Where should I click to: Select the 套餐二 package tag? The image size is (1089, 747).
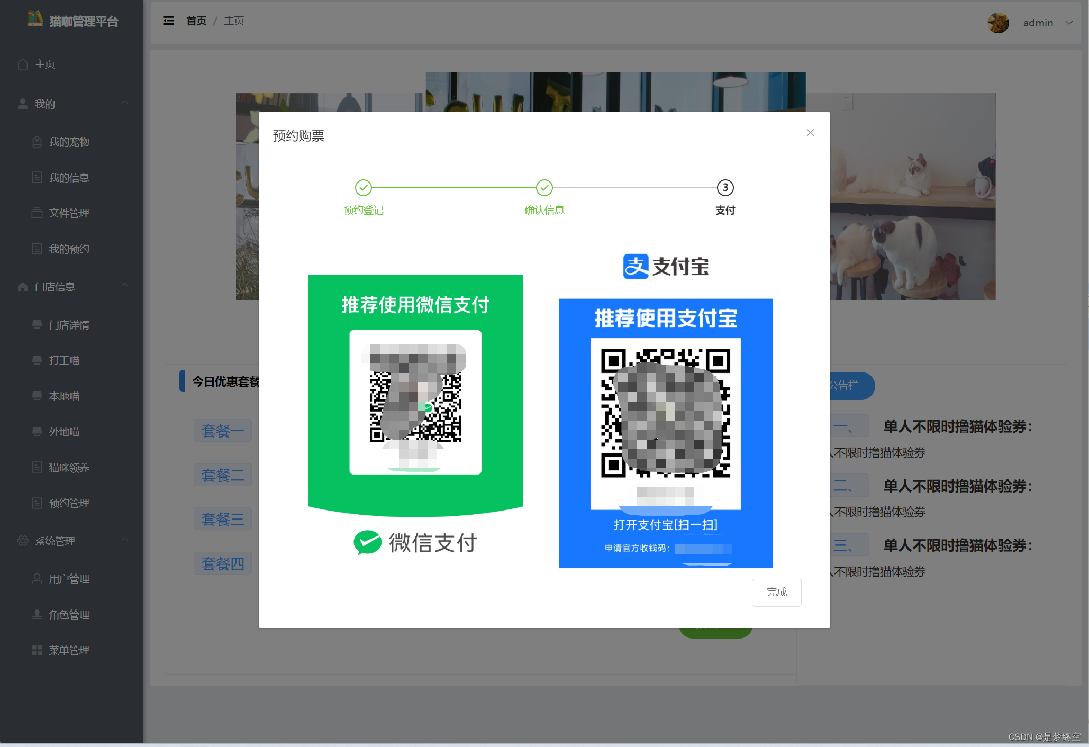pyautogui.click(x=223, y=475)
